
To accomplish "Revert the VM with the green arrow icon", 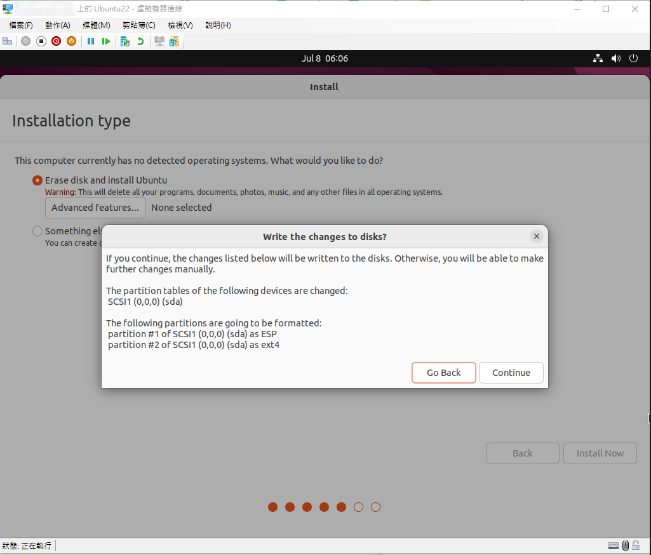I will (140, 41).
